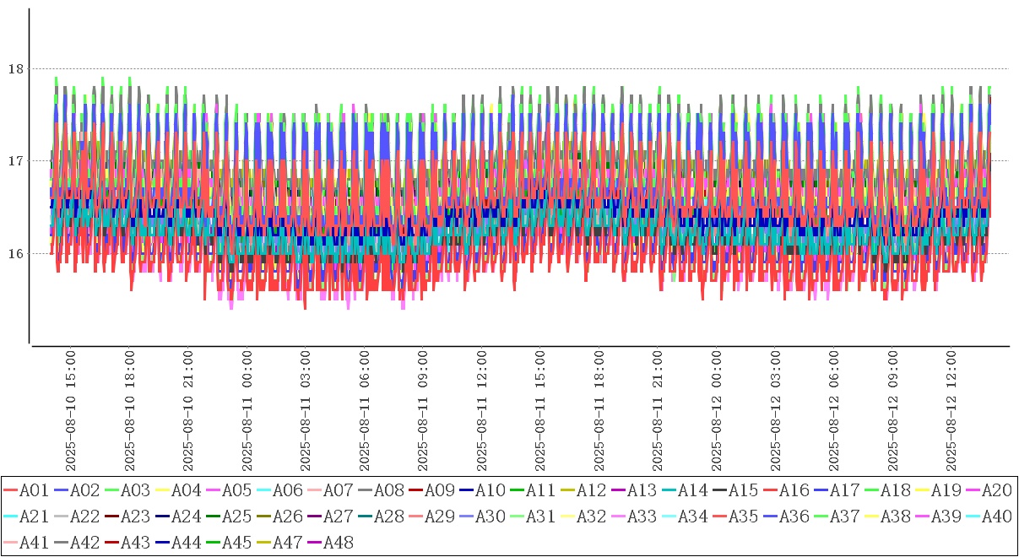Screen dimensions: 1019x557
Task: Click the A10 legend color line marker
Action: click(466, 490)
